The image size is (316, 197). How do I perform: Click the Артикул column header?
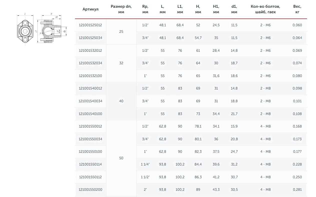pyautogui.click(x=90, y=9)
